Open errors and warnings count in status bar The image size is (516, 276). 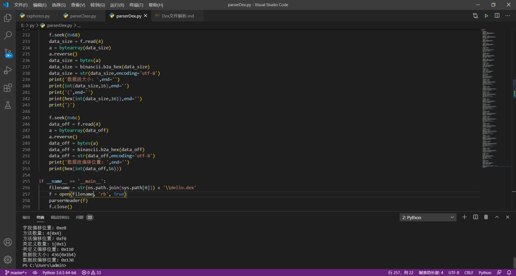(91, 273)
